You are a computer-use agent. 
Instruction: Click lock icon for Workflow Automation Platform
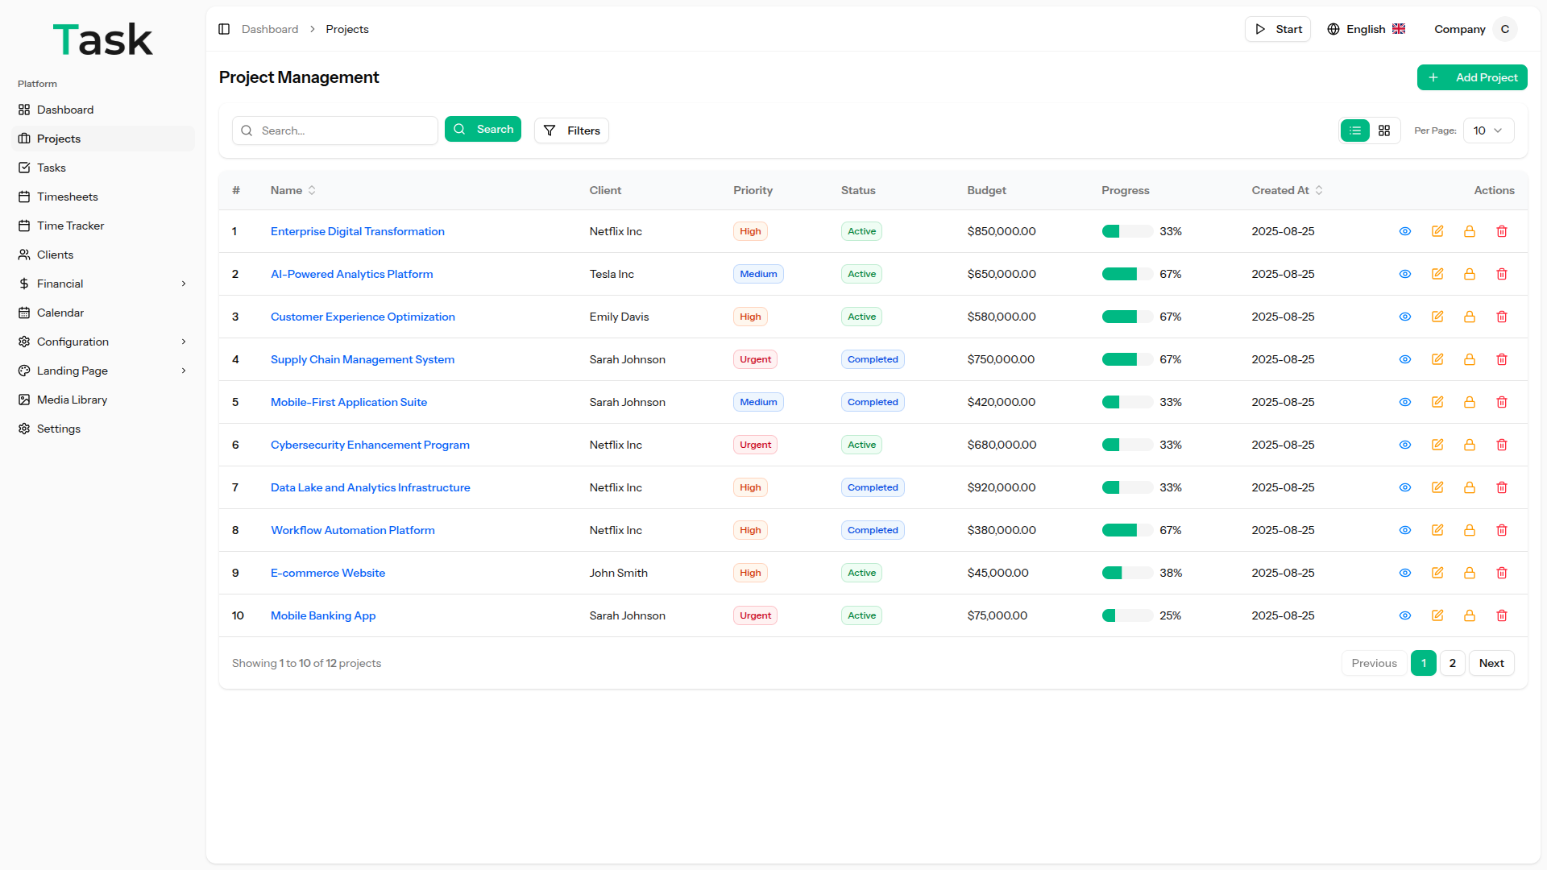pyautogui.click(x=1469, y=530)
